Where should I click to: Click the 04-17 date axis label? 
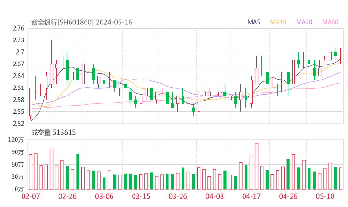tap(252, 196)
